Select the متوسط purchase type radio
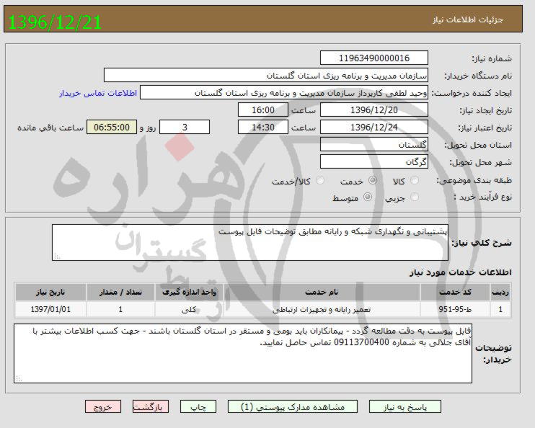This screenshot has width=535, height=428. coord(368,197)
